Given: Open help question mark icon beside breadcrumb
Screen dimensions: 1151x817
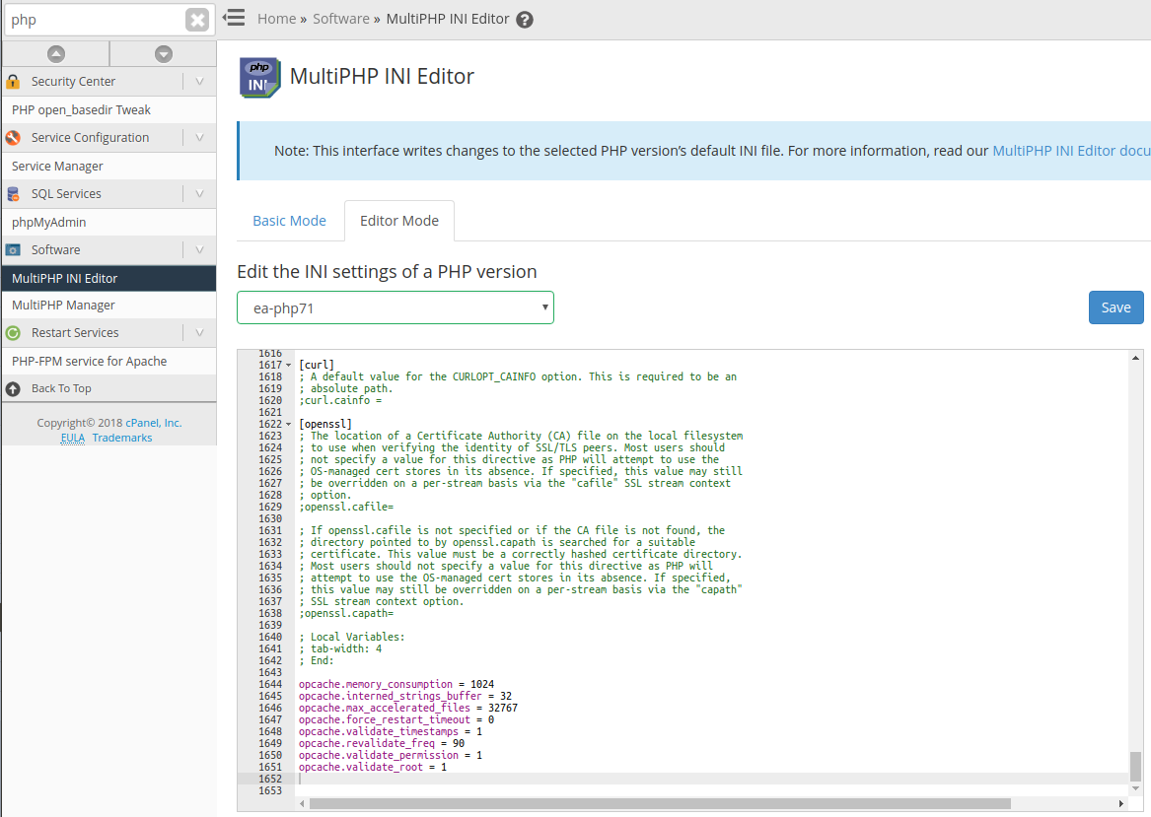Looking at the screenshot, I should click(524, 20).
